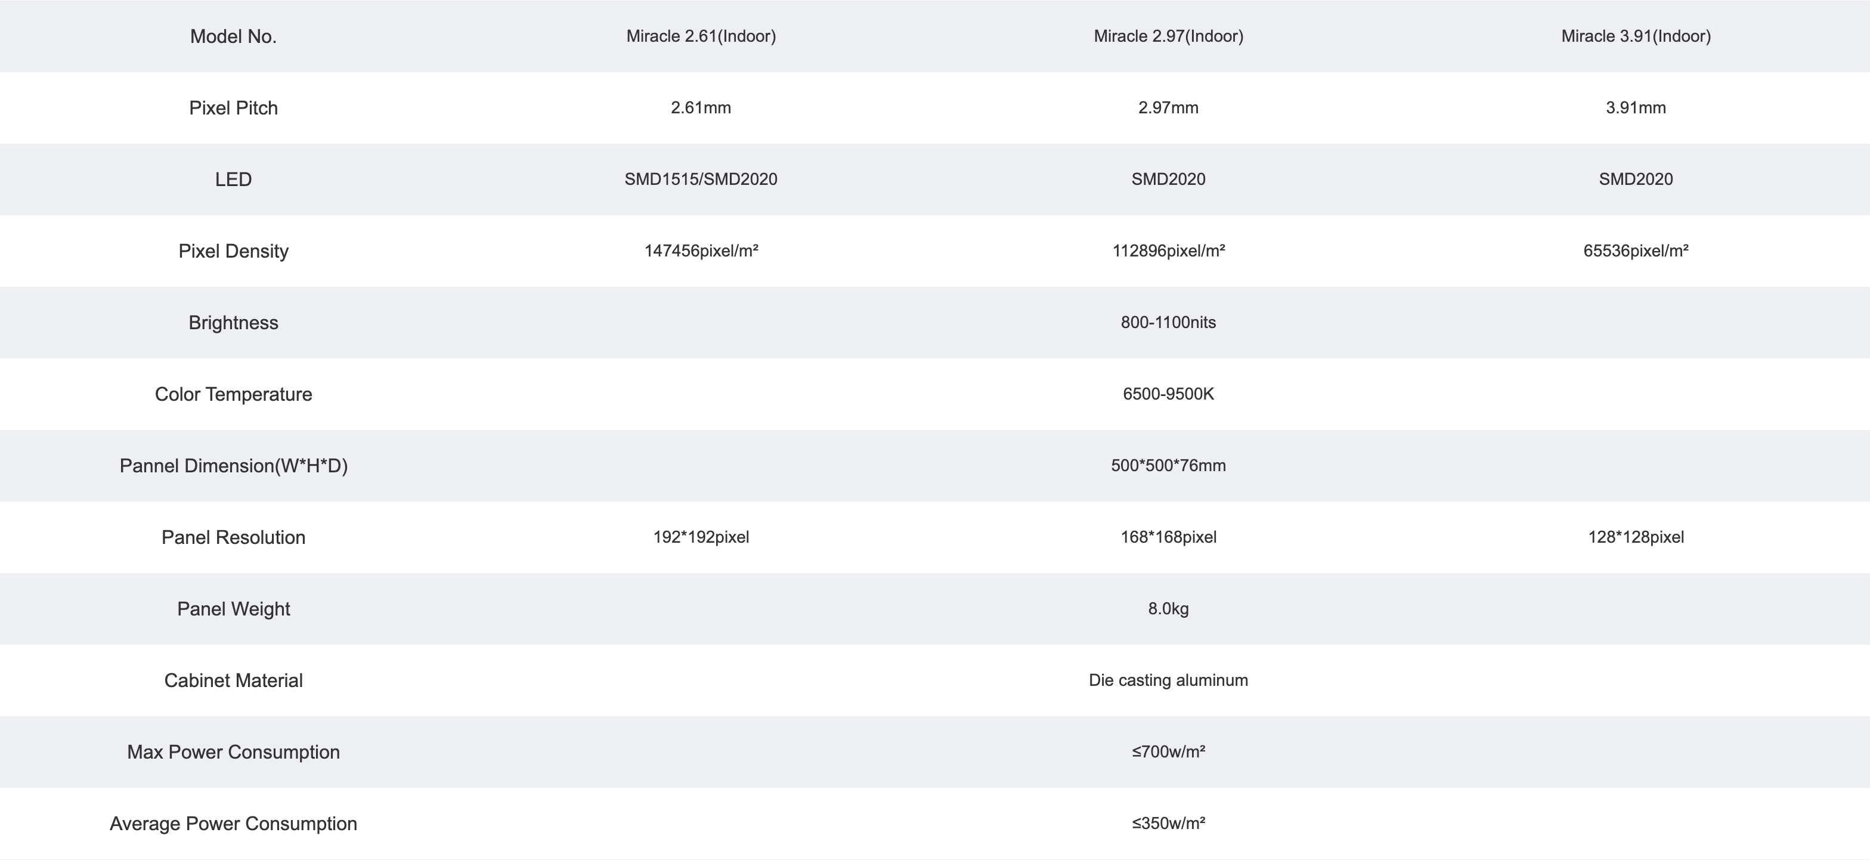Click the 3.91mm pixel pitch value

[1636, 107]
